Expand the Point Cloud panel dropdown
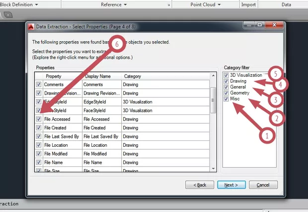Viewport: 308px width, 212px height. click(x=219, y=4)
